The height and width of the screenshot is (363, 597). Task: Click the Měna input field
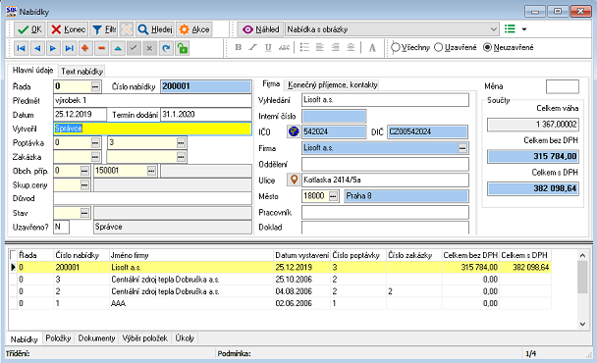563,86
